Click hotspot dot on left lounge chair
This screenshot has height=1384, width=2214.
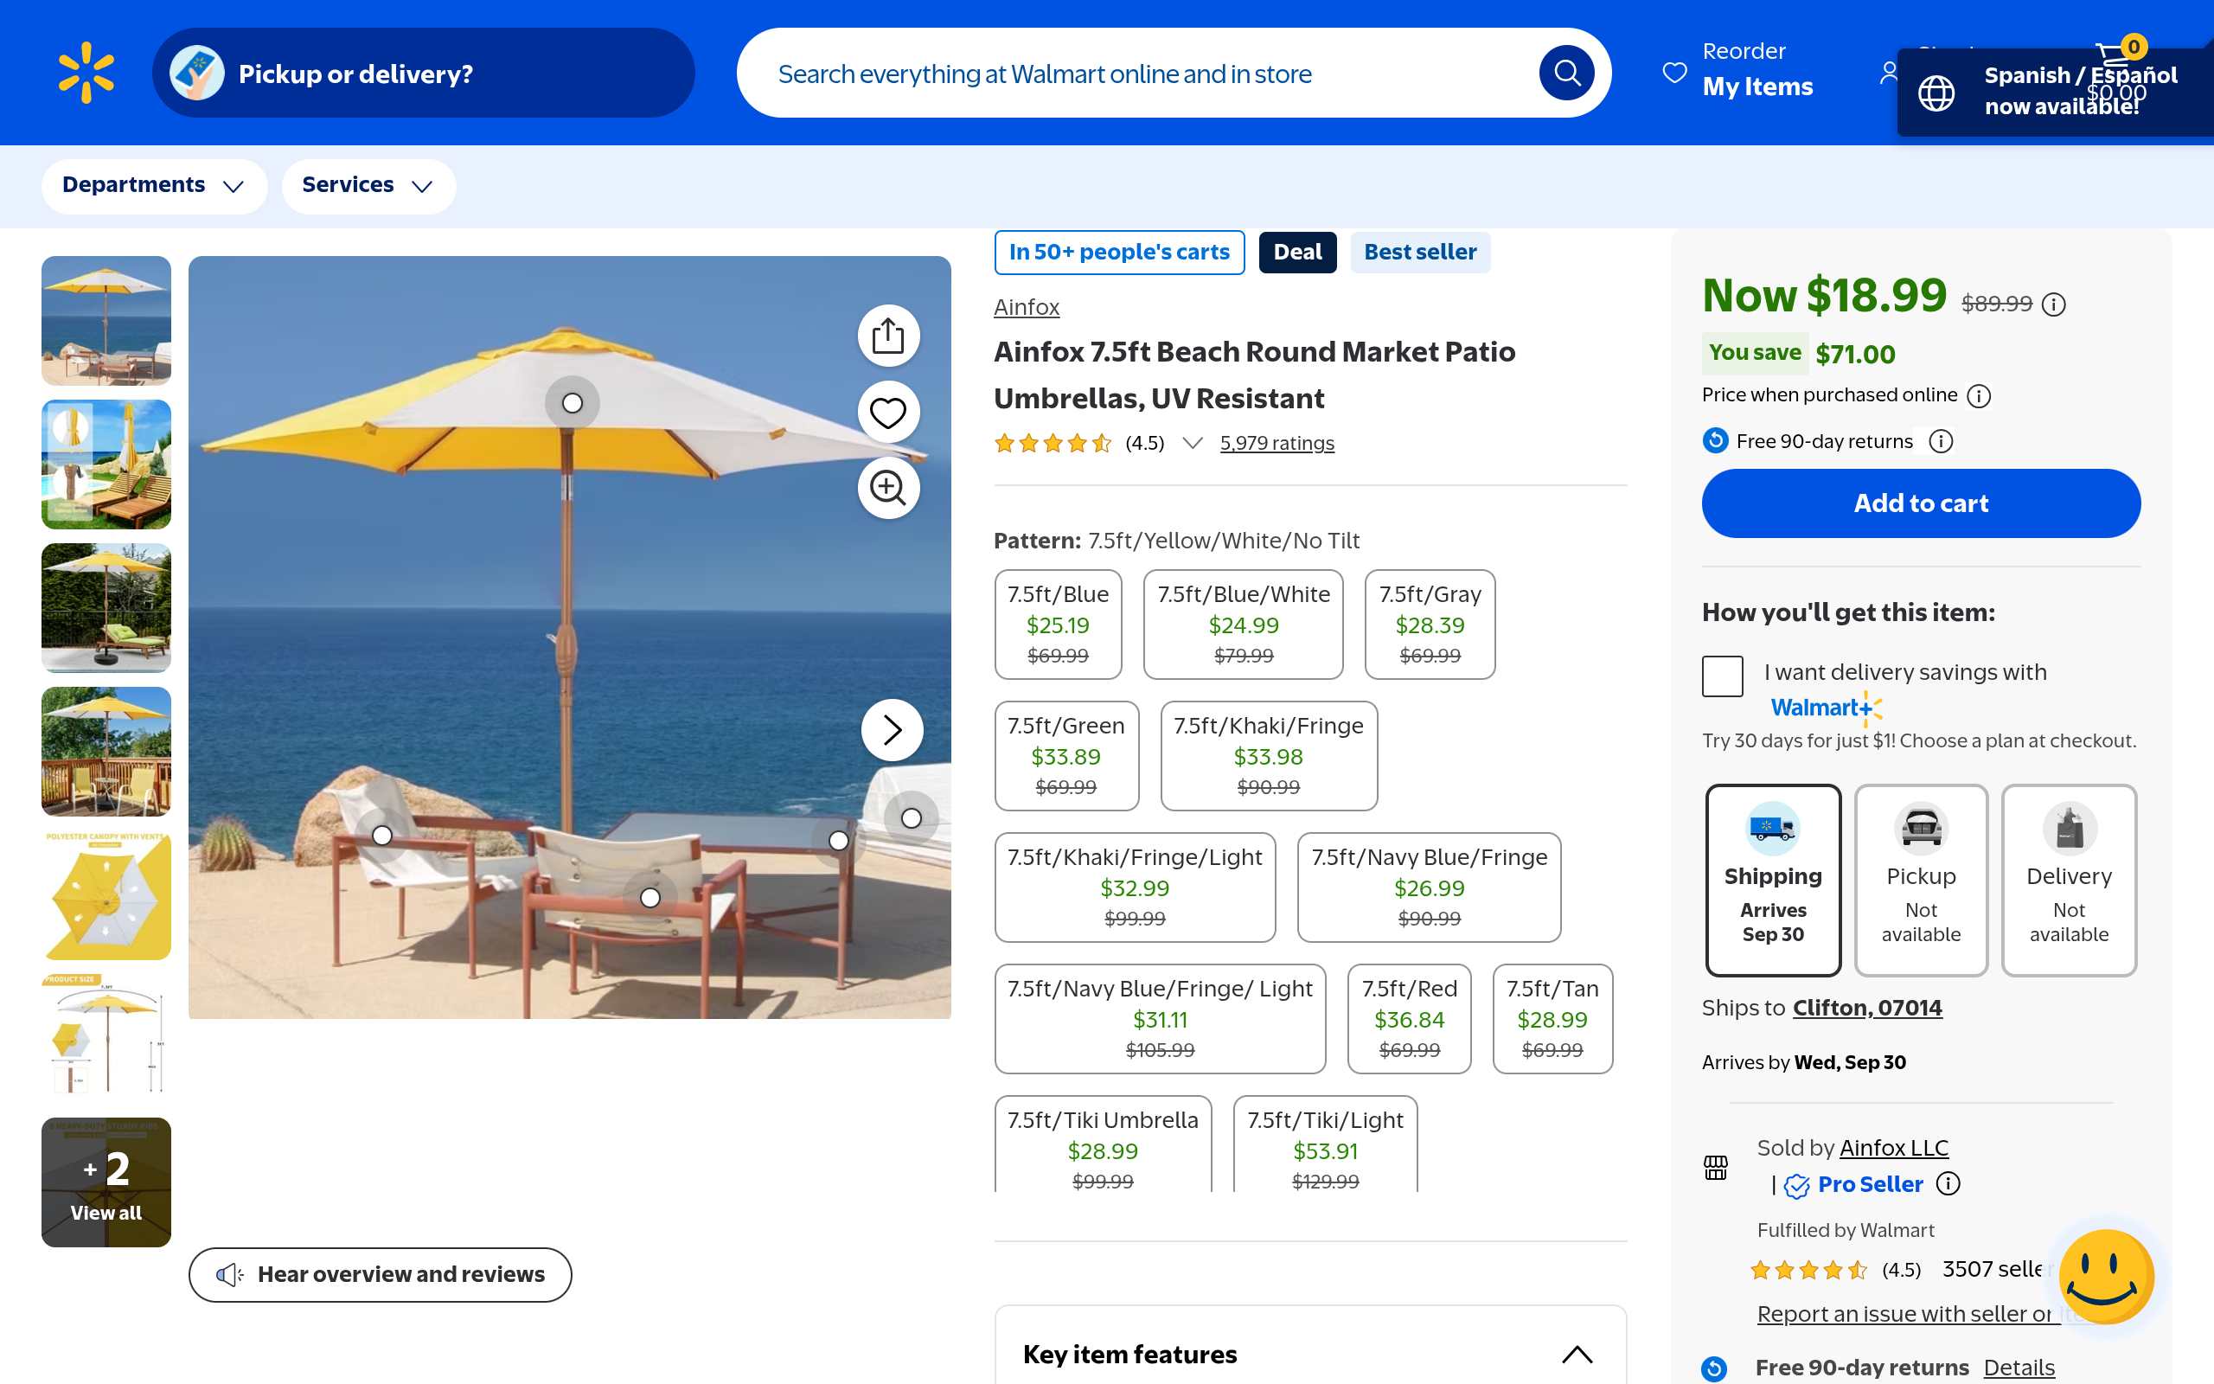[x=382, y=835]
